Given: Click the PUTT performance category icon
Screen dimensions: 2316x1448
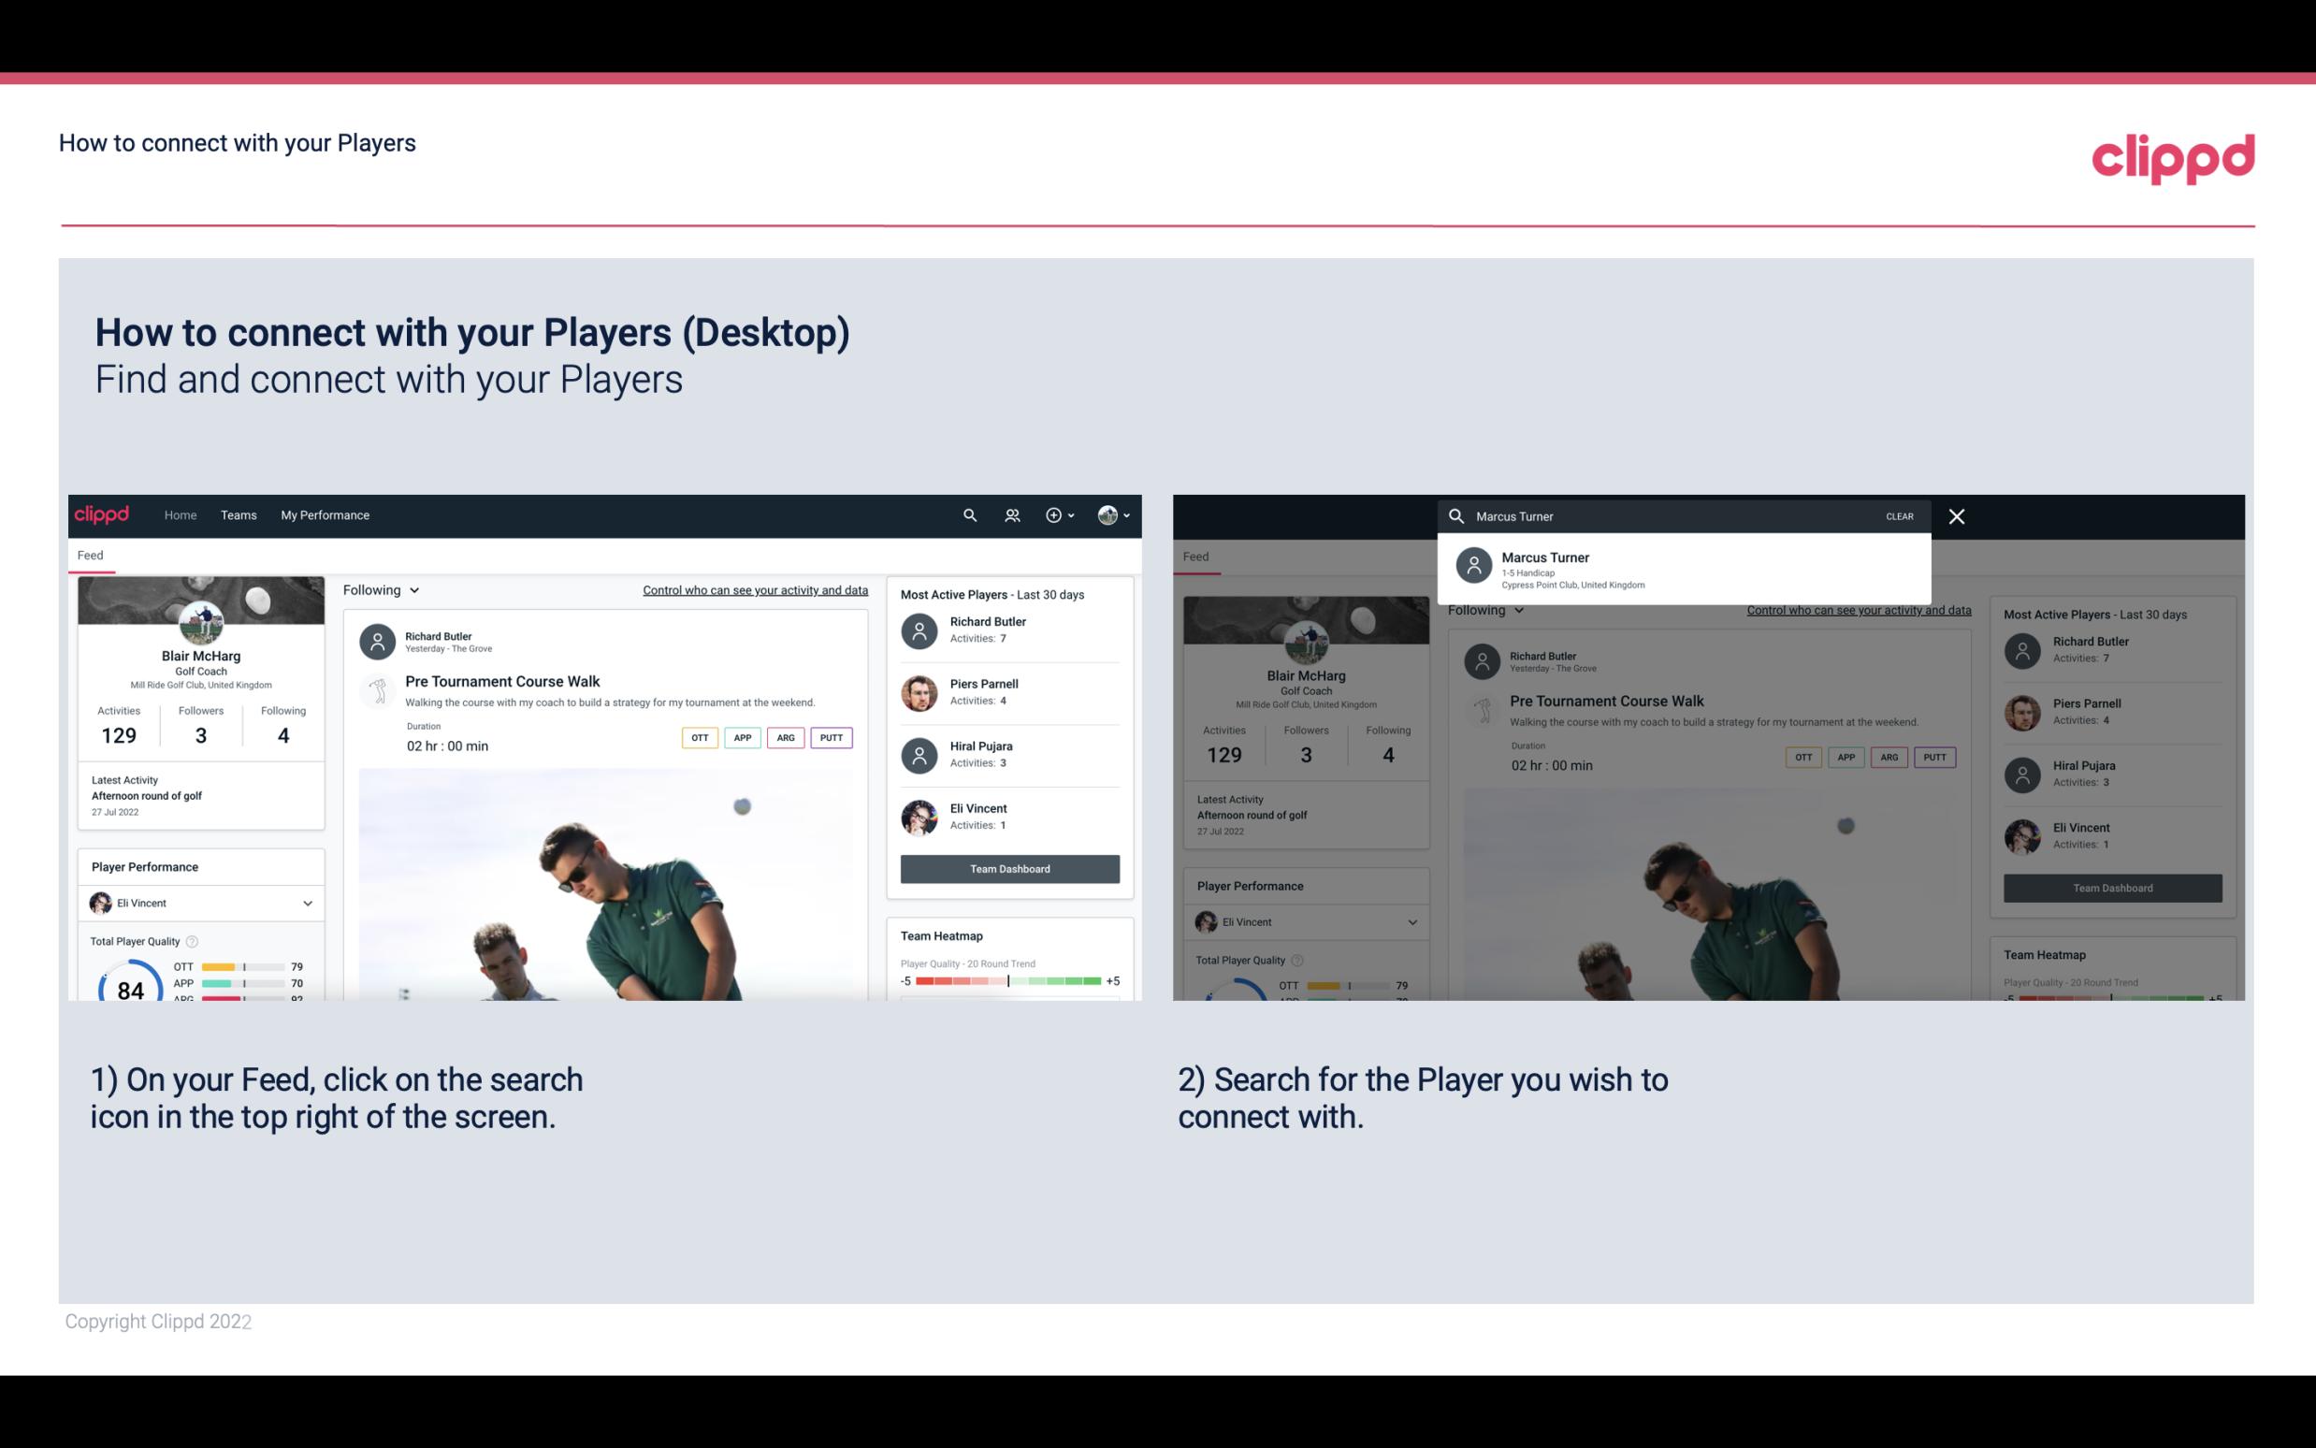Looking at the screenshot, I should click(x=831, y=737).
